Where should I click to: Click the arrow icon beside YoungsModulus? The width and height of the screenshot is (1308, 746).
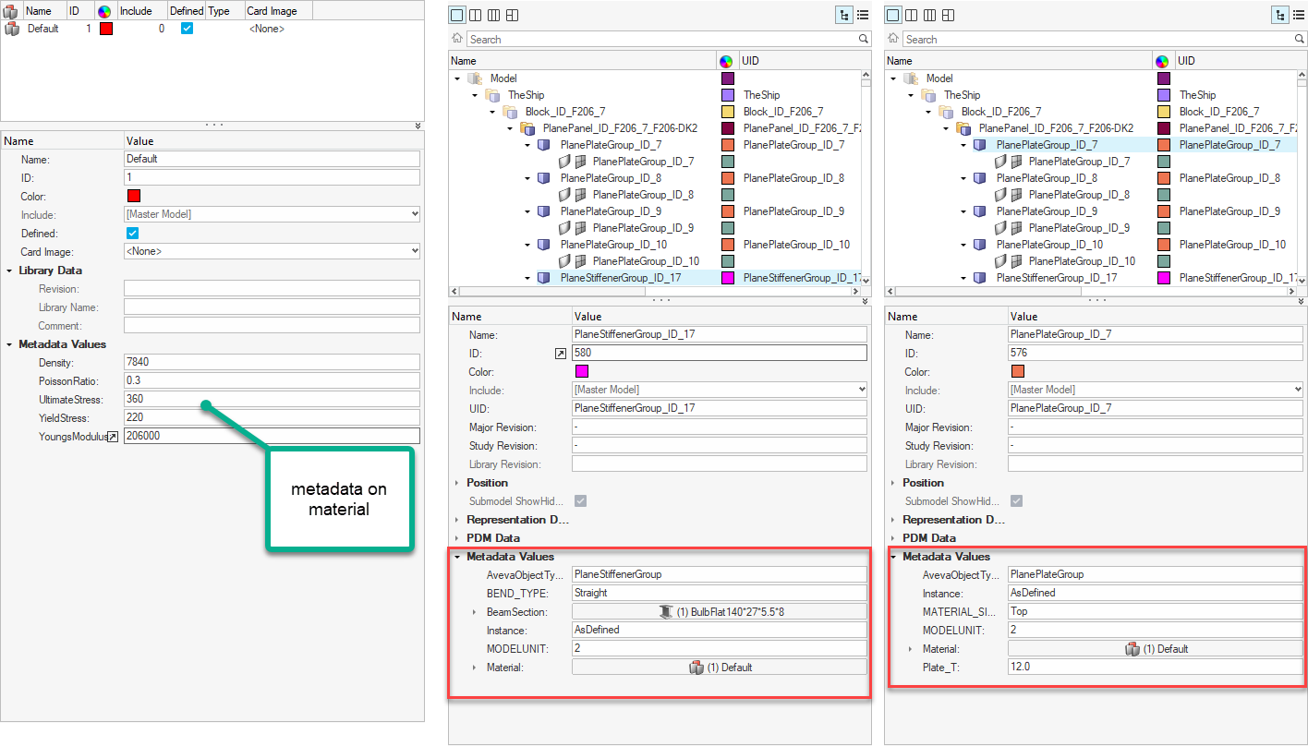pyautogui.click(x=113, y=436)
